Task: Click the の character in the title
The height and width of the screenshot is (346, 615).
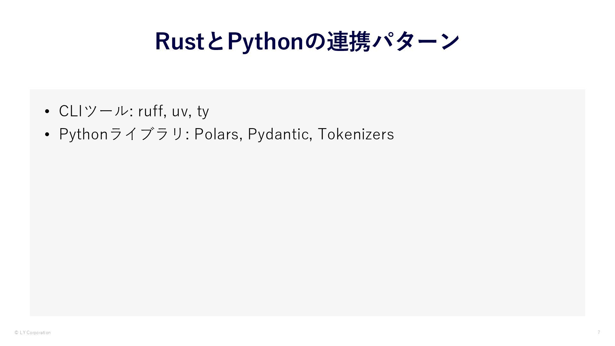Action: 315,42
